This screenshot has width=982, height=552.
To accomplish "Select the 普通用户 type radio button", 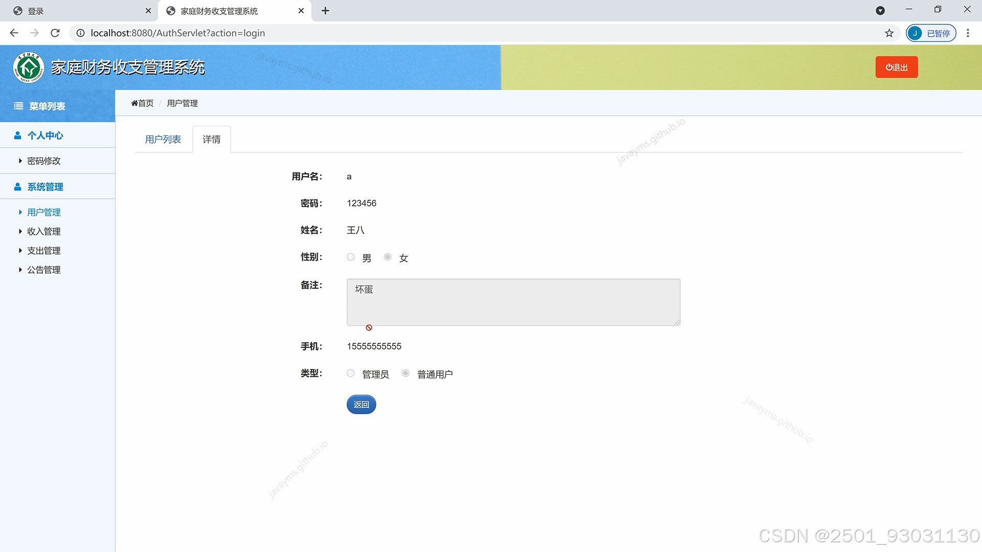I will coord(406,374).
